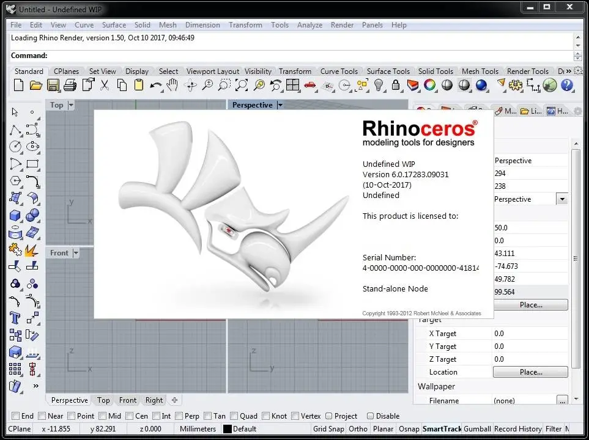The image size is (589, 440).
Task: Open the Curve menu
Action: 84,25
